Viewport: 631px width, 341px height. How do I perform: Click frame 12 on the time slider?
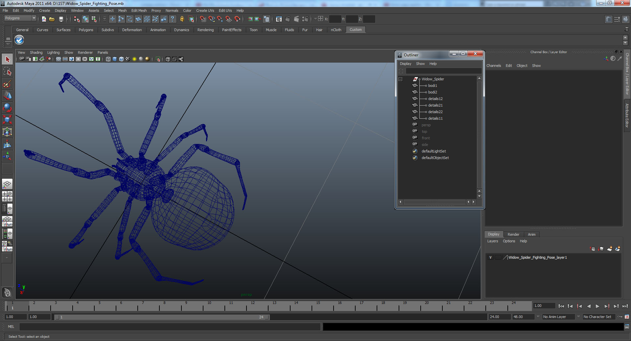(x=252, y=306)
